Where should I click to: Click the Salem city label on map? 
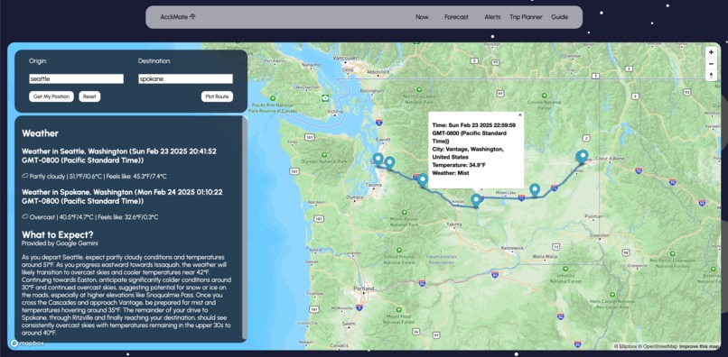click(x=349, y=324)
